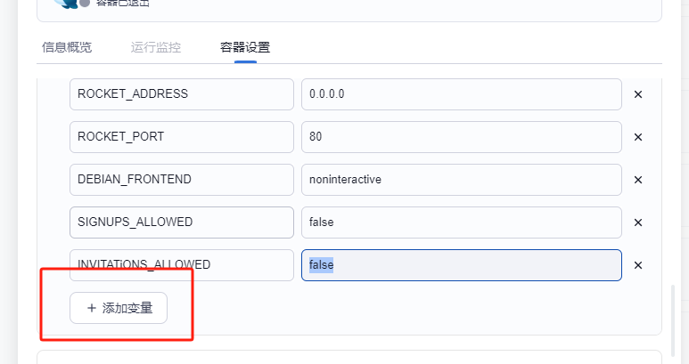Click the highlighted INVITATIONS_ALLOWED value field
The image size is (689, 364).
(461, 265)
